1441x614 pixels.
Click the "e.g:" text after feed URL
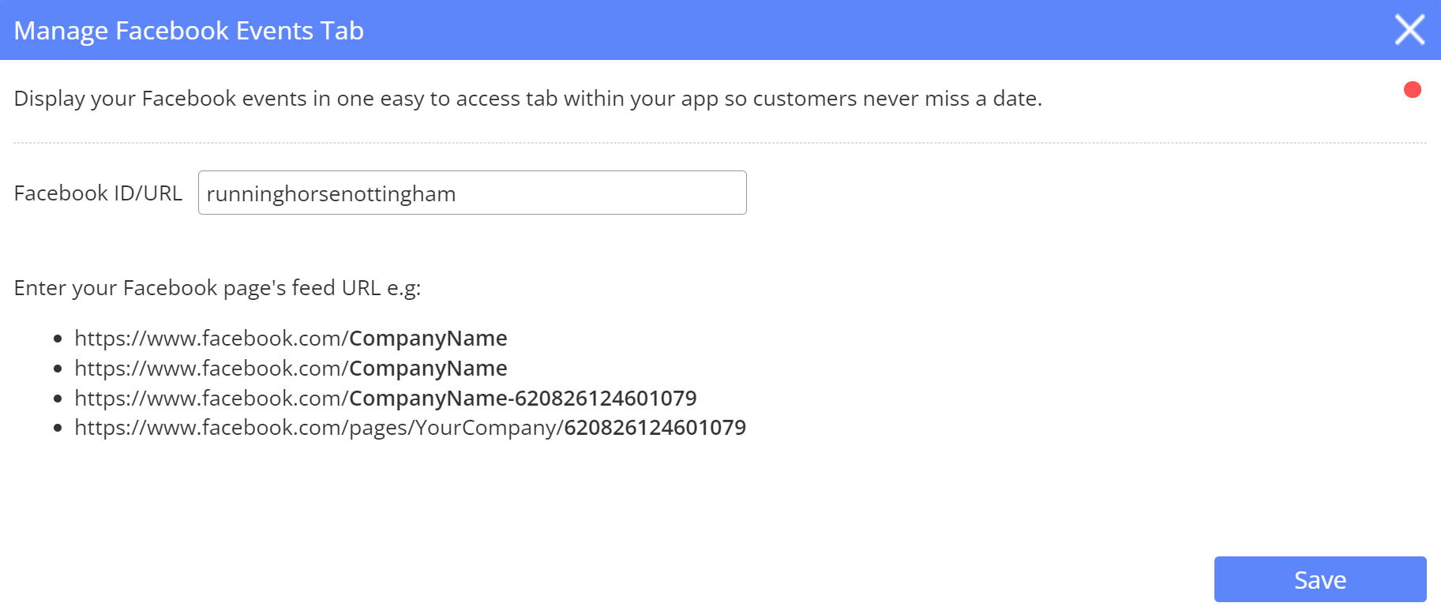(403, 288)
